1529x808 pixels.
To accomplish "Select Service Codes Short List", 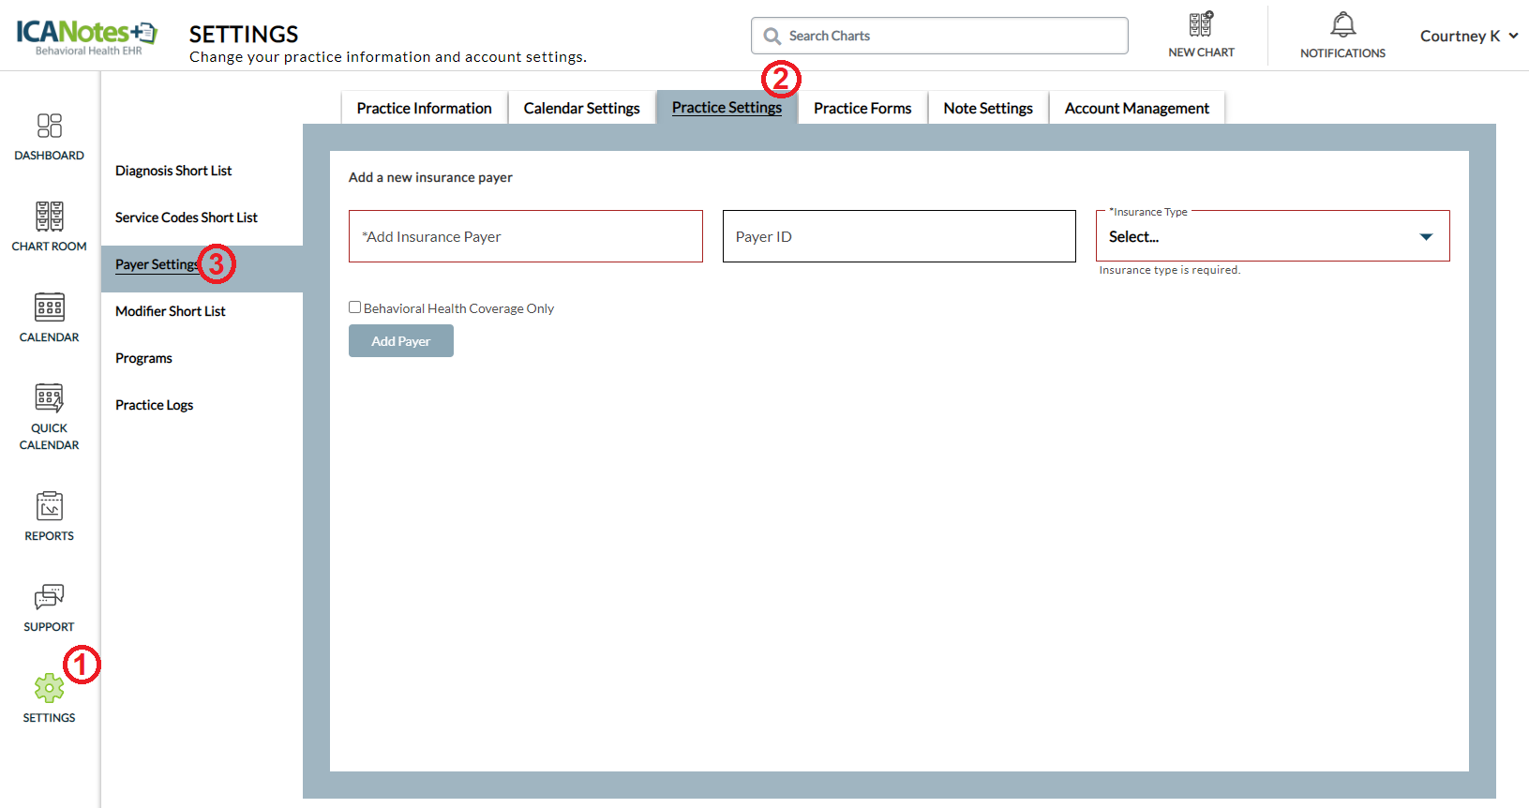I will [186, 217].
